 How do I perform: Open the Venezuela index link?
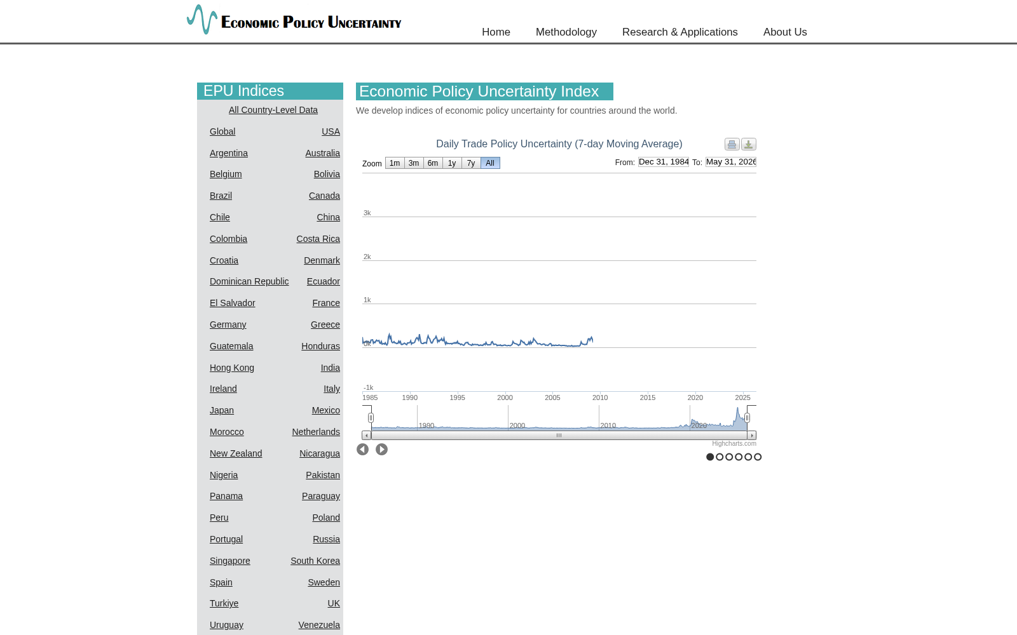tap(319, 625)
